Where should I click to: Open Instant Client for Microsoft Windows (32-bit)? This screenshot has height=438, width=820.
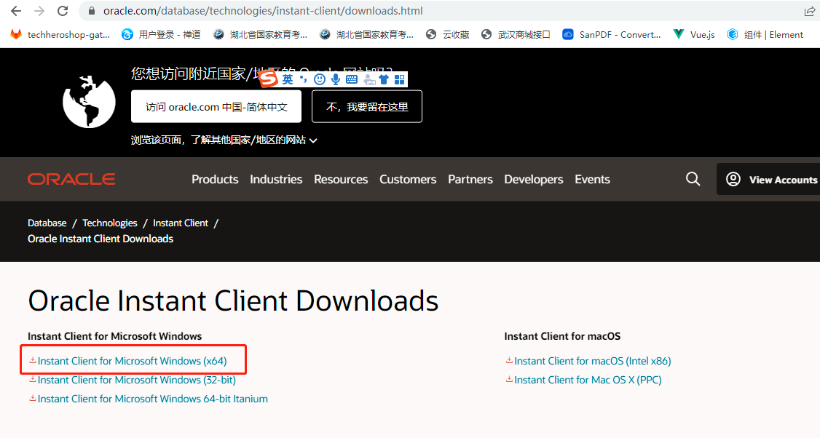[136, 380]
